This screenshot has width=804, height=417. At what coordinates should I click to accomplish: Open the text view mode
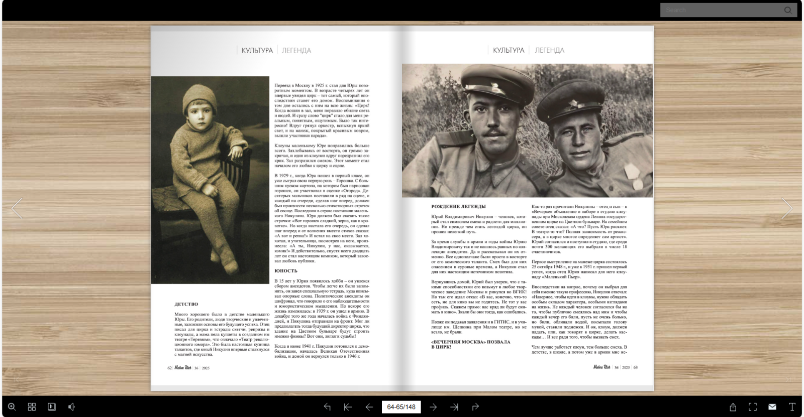click(792, 406)
